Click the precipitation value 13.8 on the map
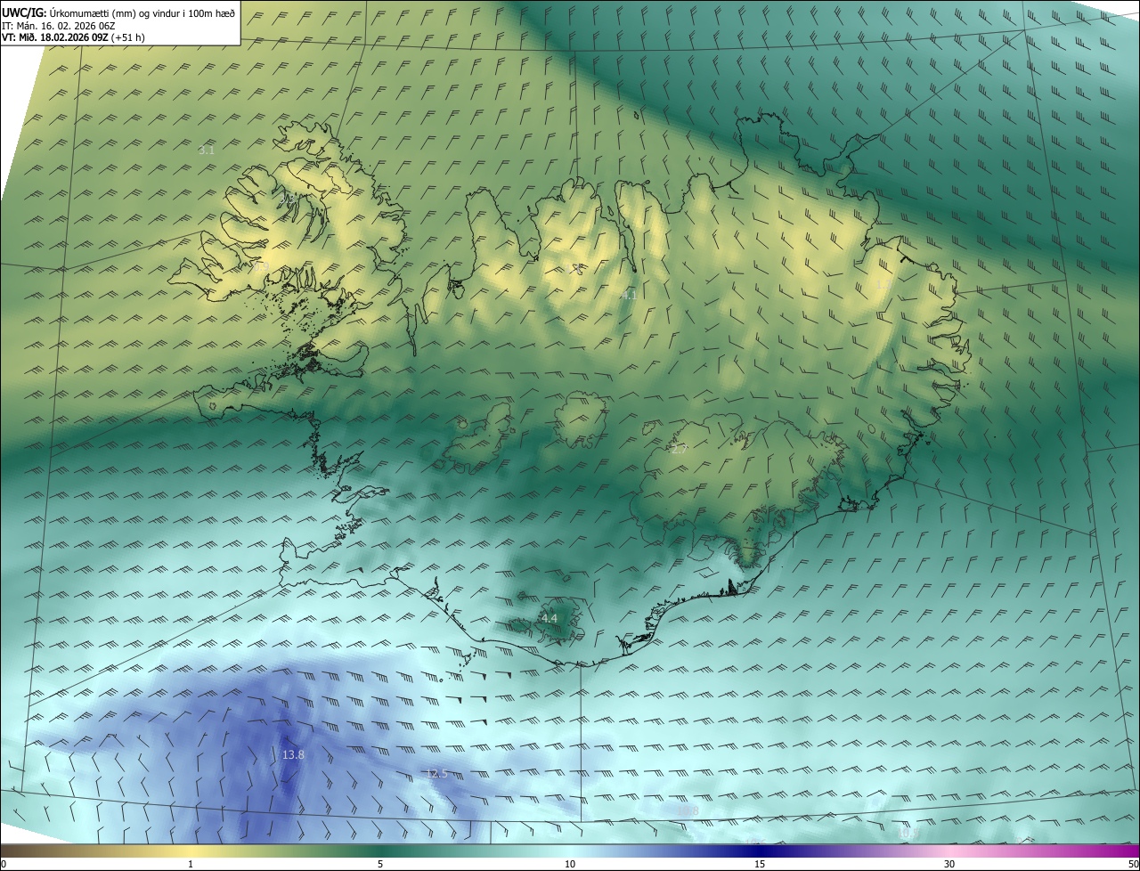1140x871 pixels. pos(293,755)
